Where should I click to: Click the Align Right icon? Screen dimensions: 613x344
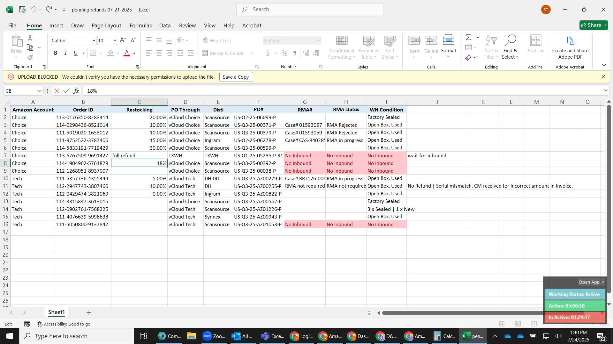[169, 53]
